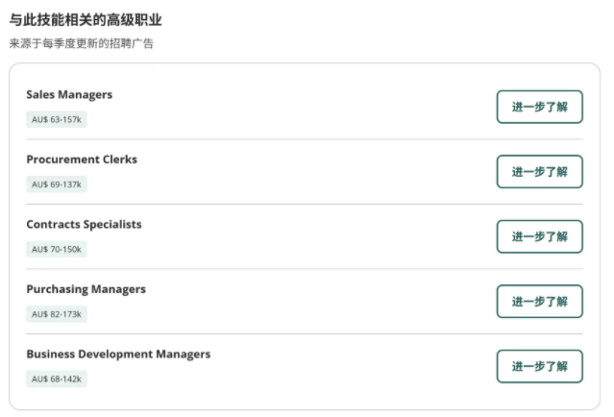Viewport: 614px width, 417px height.
Task: Click the 与此技能相关的高级职业 heading
Action: pos(86,20)
